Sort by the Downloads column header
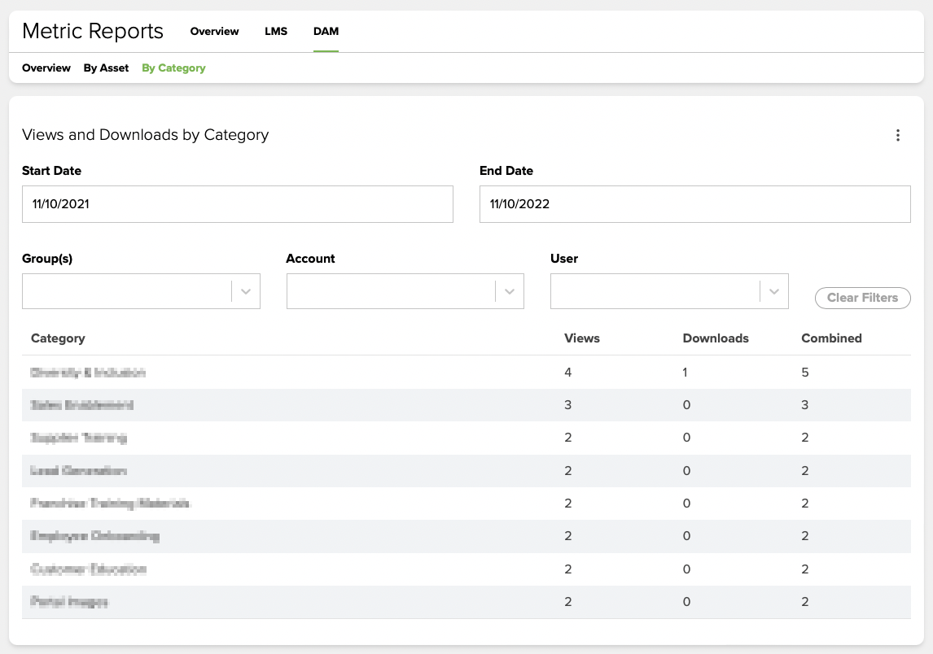 [715, 338]
